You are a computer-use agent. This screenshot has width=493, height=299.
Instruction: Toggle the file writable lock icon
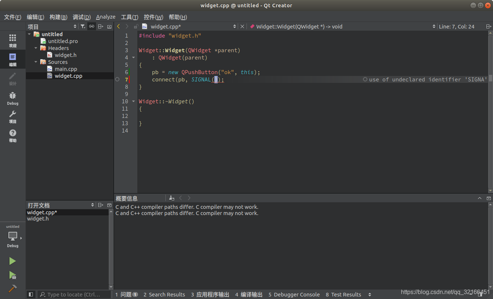pyautogui.click(x=136, y=26)
